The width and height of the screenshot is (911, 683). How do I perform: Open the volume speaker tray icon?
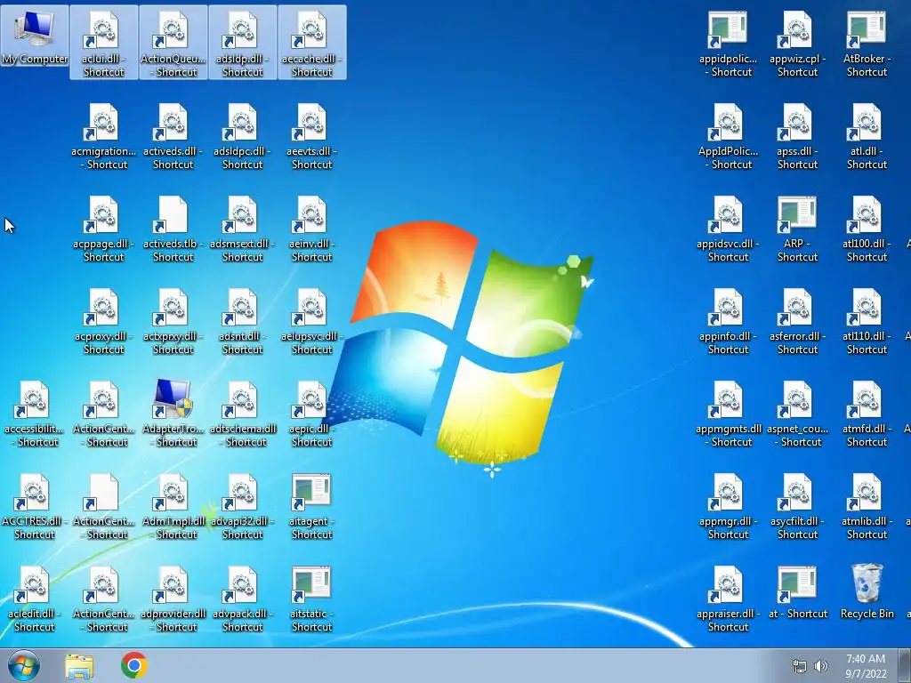821,666
